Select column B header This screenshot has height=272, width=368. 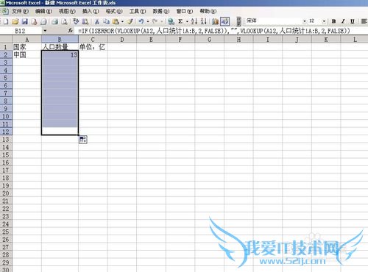click(x=60, y=40)
